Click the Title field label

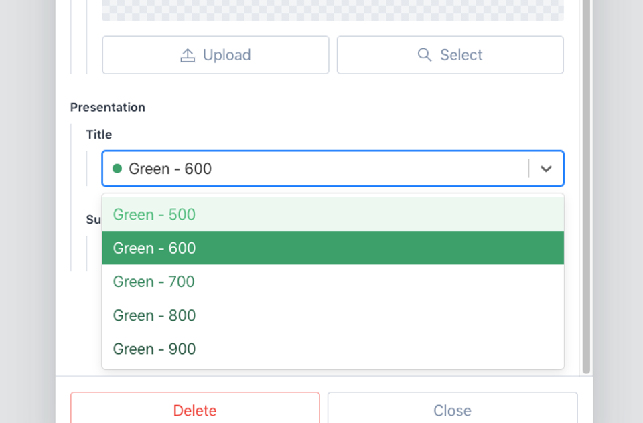pyautogui.click(x=99, y=135)
